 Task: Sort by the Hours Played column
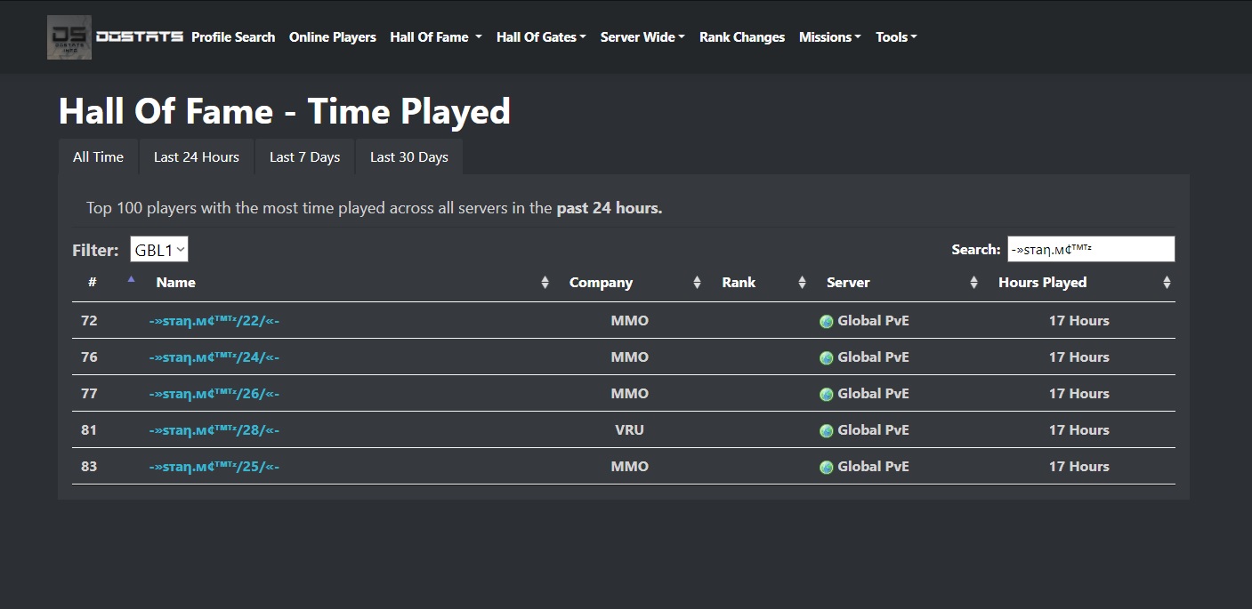(x=1082, y=283)
